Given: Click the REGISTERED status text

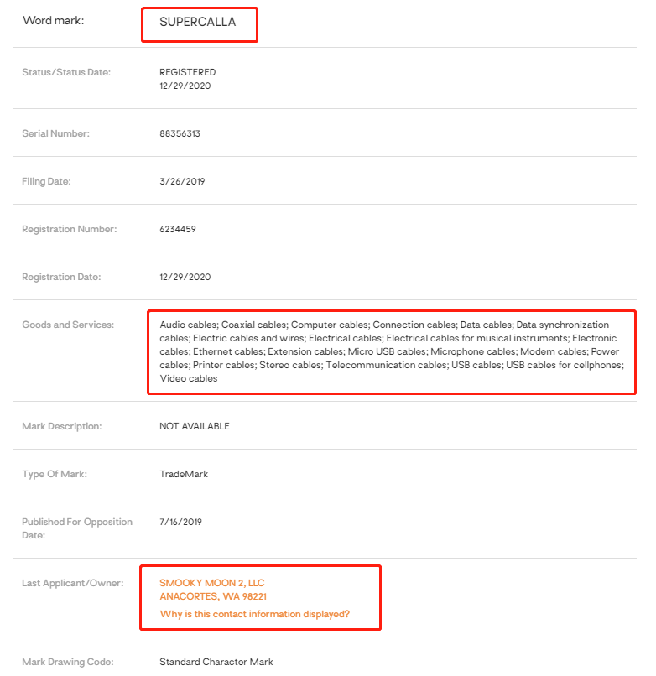Looking at the screenshot, I should point(187,72).
